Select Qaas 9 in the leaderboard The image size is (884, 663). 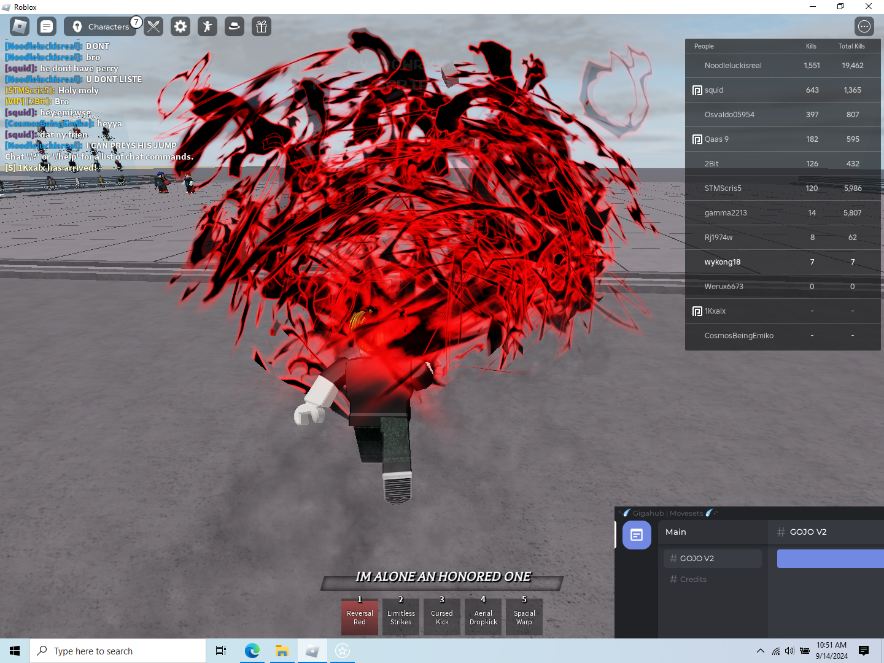click(783, 139)
